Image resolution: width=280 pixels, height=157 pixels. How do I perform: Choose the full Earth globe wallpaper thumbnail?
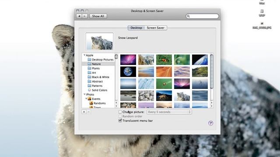pos(128,72)
